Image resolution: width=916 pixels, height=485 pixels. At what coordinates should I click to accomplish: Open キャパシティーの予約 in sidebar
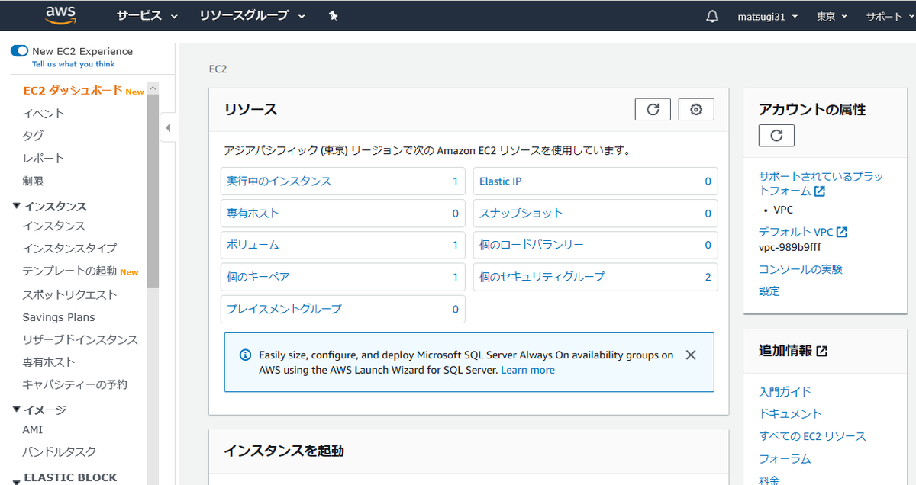coord(75,384)
